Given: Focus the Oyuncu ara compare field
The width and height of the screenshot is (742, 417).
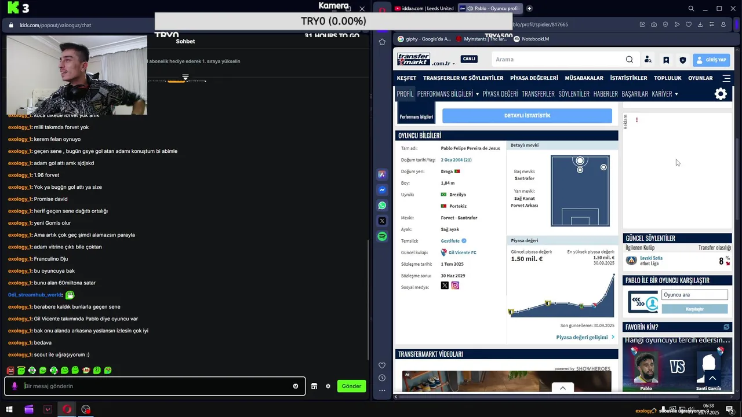Looking at the screenshot, I should (694, 295).
